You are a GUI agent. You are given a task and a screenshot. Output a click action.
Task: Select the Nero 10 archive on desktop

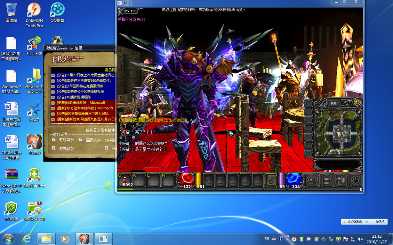pyautogui.click(x=11, y=181)
